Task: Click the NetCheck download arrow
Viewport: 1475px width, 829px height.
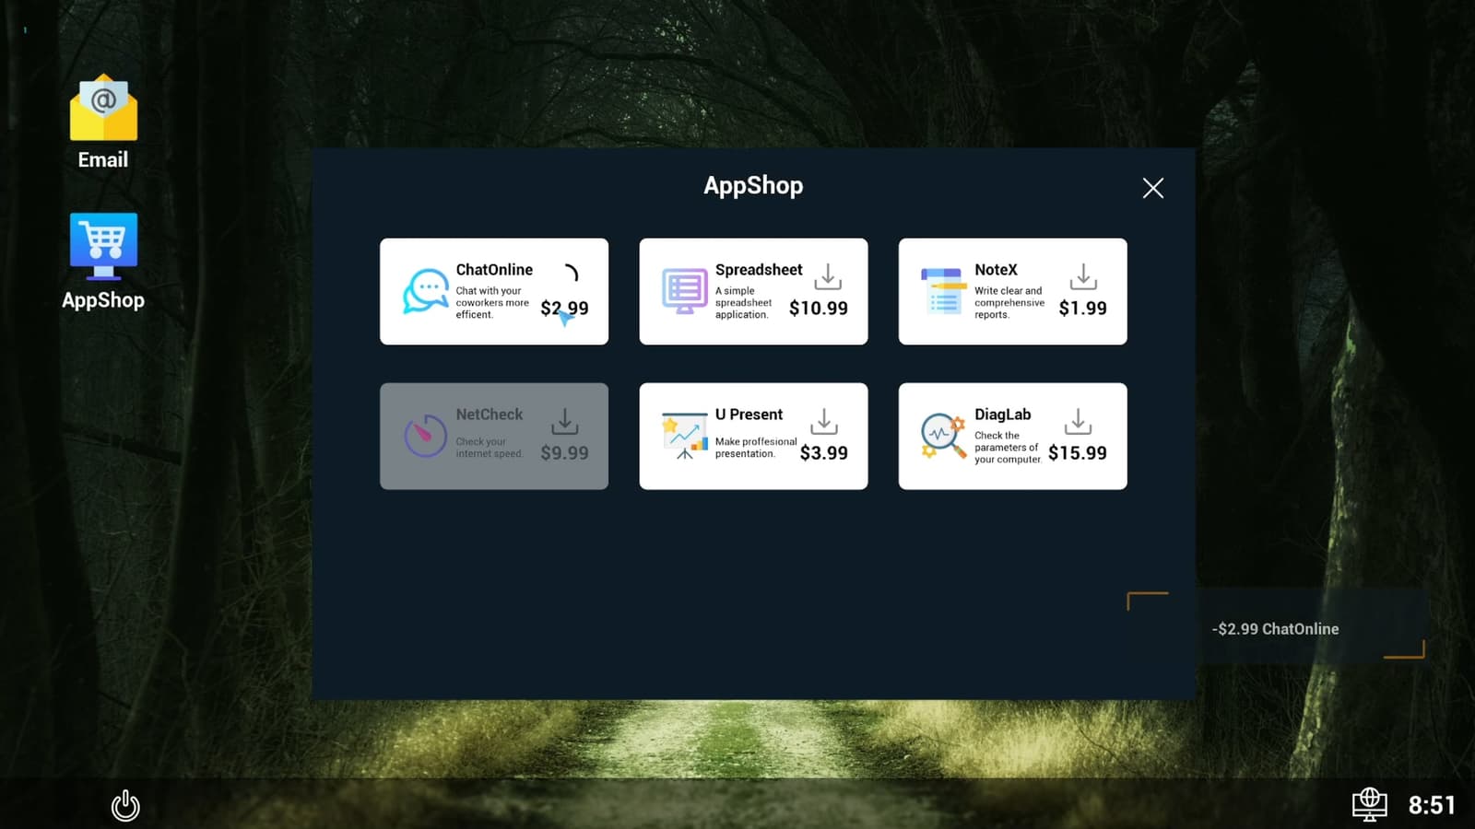Action: click(x=564, y=421)
